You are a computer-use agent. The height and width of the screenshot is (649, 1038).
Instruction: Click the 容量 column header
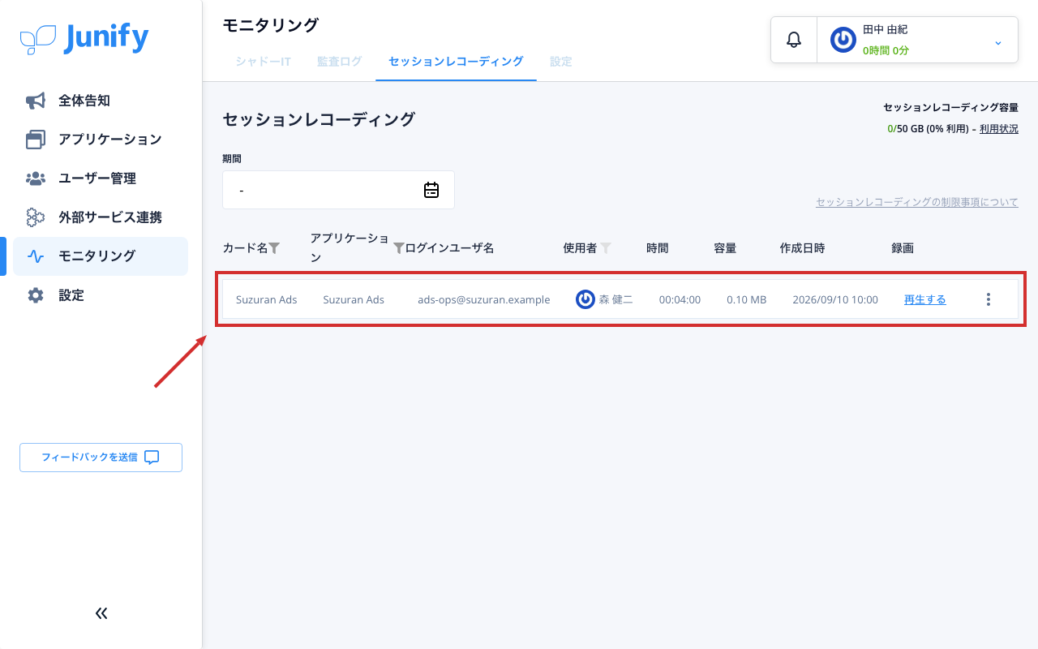tap(725, 248)
